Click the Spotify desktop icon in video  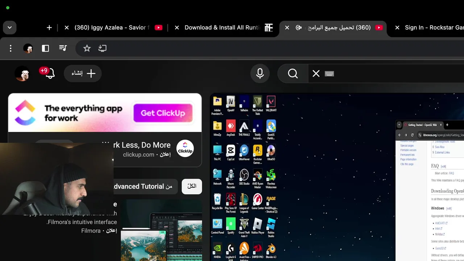pos(231,225)
